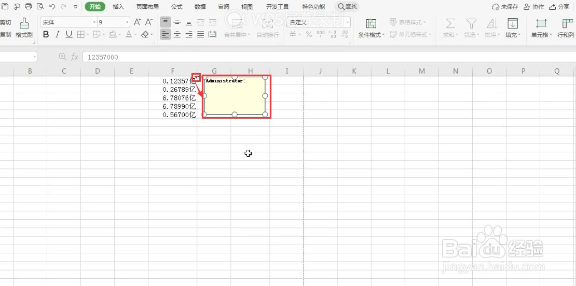Switch to 页面布局 tab

tap(147, 7)
